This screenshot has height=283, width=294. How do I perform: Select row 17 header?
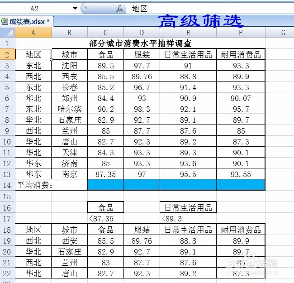(x=8, y=218)
